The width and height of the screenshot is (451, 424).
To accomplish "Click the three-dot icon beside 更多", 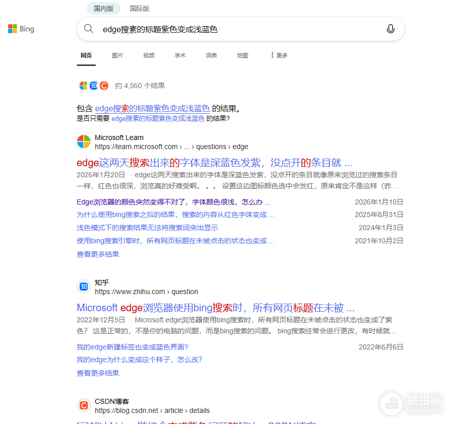I will click(272, 55).
